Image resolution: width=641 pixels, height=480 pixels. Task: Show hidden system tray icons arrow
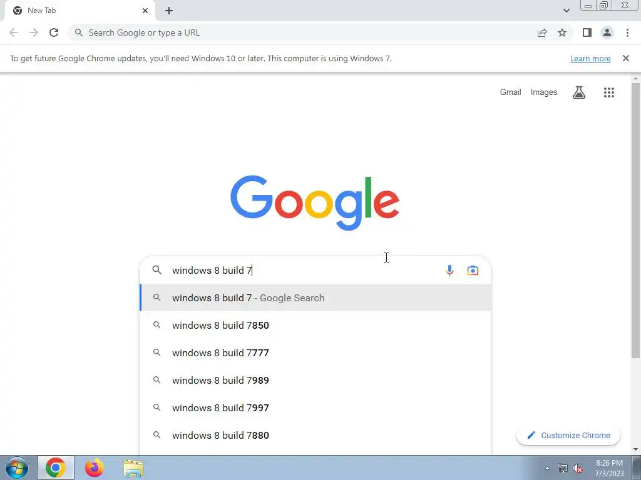point(547,468)
